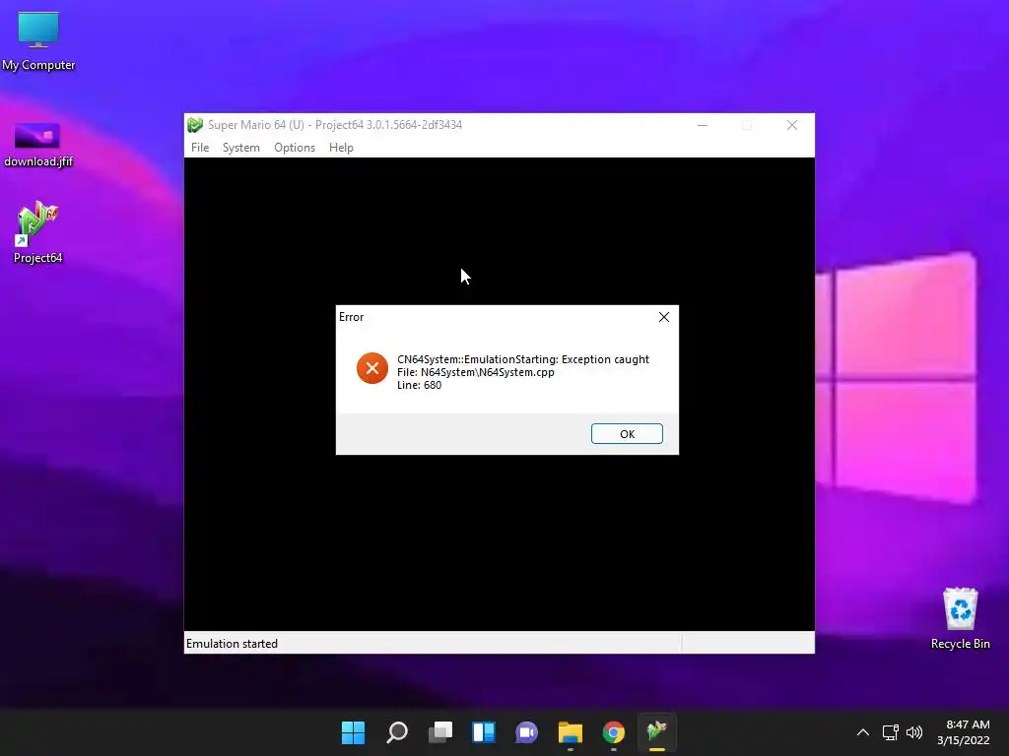Open the Help menu in Project64
The width and height of the screenshot is (1009, 756).
click(x=341, y=148)
